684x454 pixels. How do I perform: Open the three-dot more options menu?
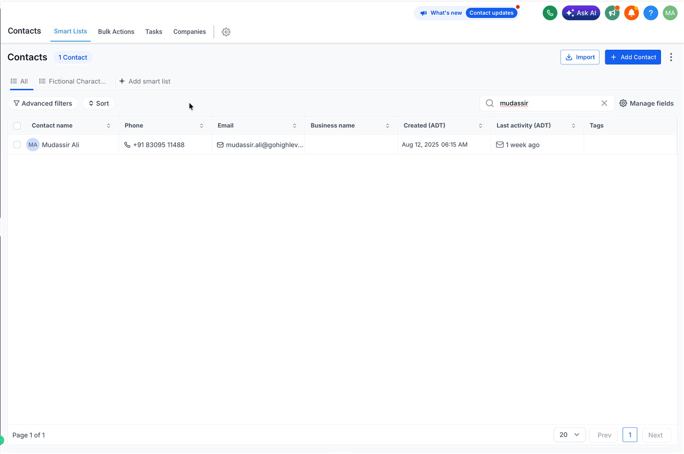click(x=671, y=57)
